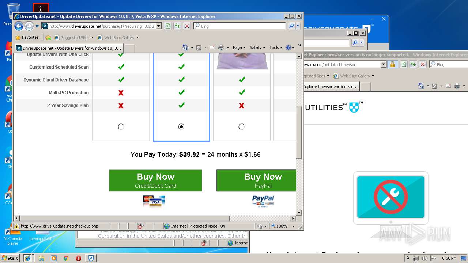Launch Chrome from the taskbar

(66, 258)
